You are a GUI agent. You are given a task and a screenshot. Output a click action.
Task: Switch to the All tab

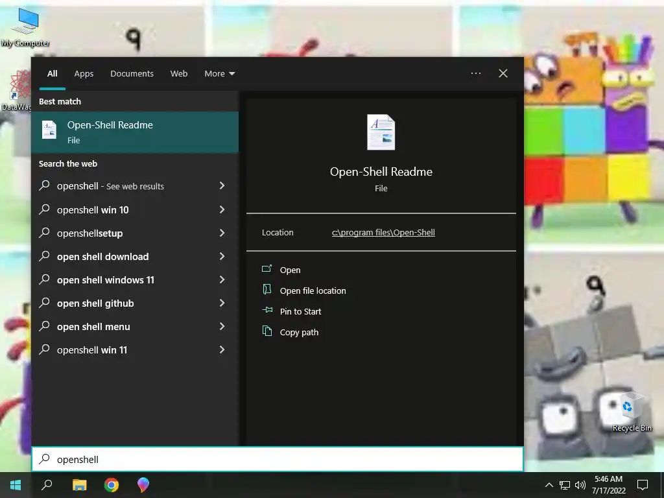point(52,74)
